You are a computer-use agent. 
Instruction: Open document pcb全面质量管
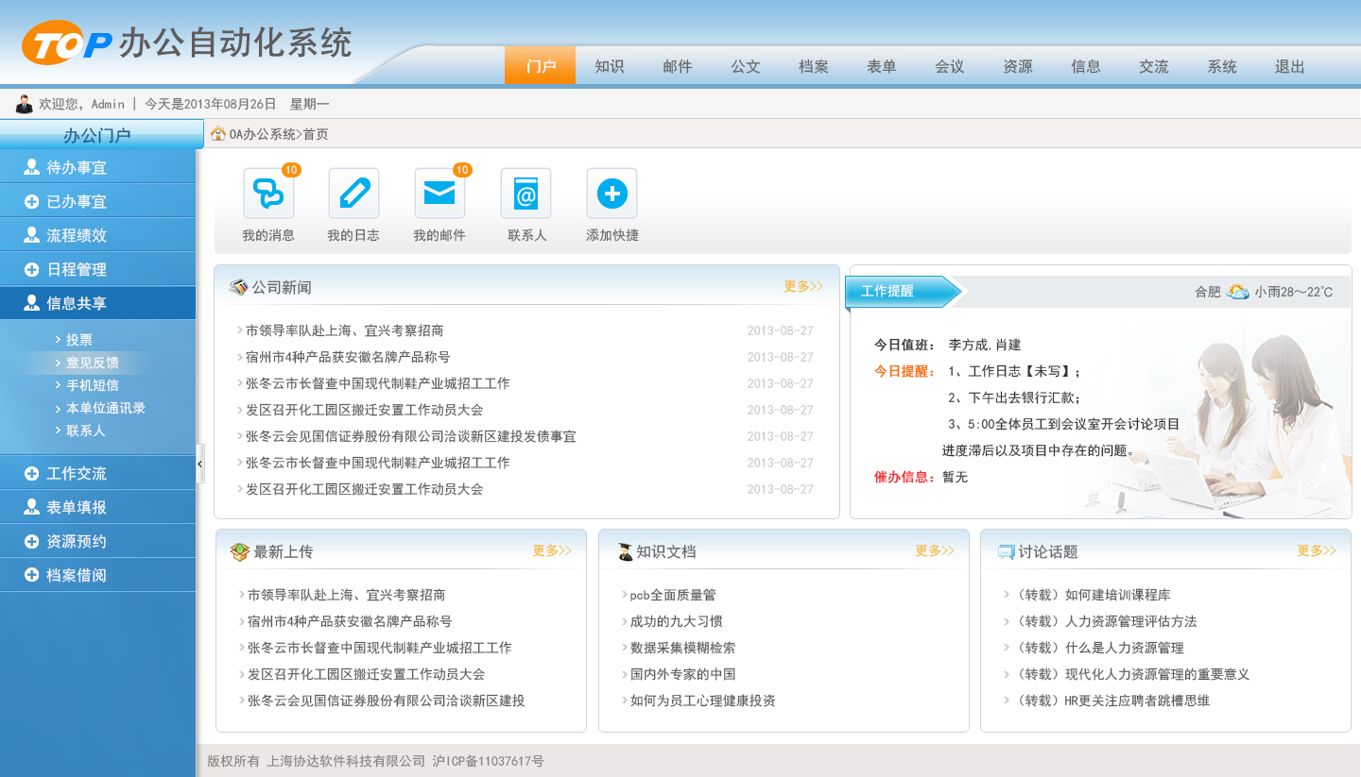tap(673, 595)
